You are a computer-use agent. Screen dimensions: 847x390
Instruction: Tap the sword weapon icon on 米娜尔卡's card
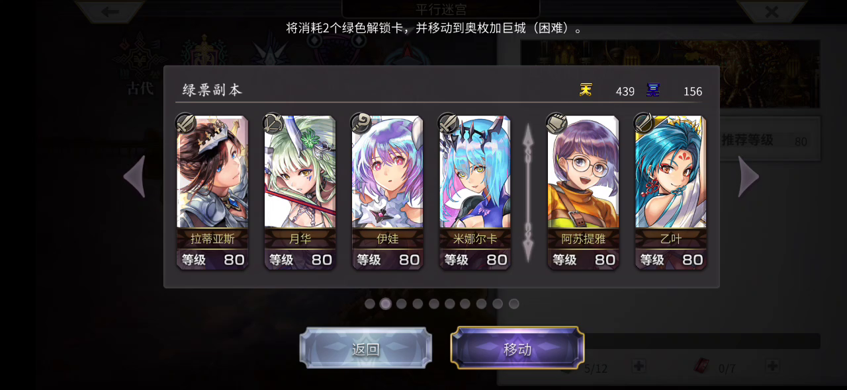(449, 123)
